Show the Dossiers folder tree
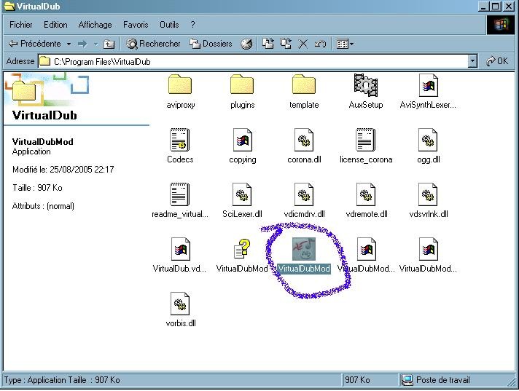 (211, 44)
